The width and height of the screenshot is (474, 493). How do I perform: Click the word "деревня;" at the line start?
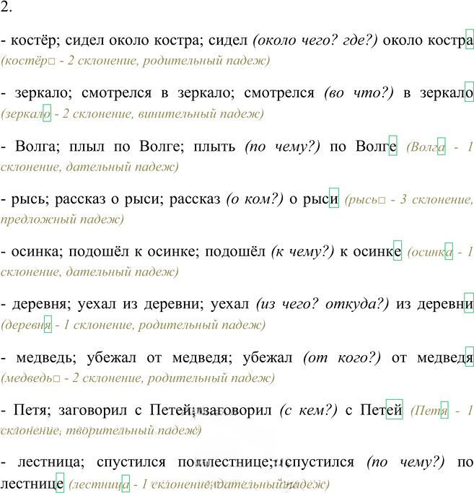pos(42,304)
